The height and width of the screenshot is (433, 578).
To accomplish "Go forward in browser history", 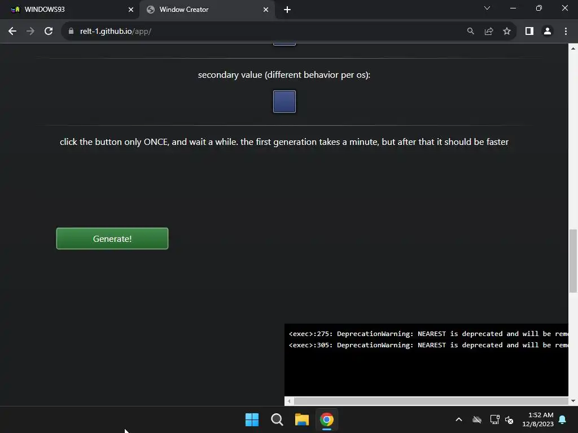I will pyautogui.click(x=30, y=32).
